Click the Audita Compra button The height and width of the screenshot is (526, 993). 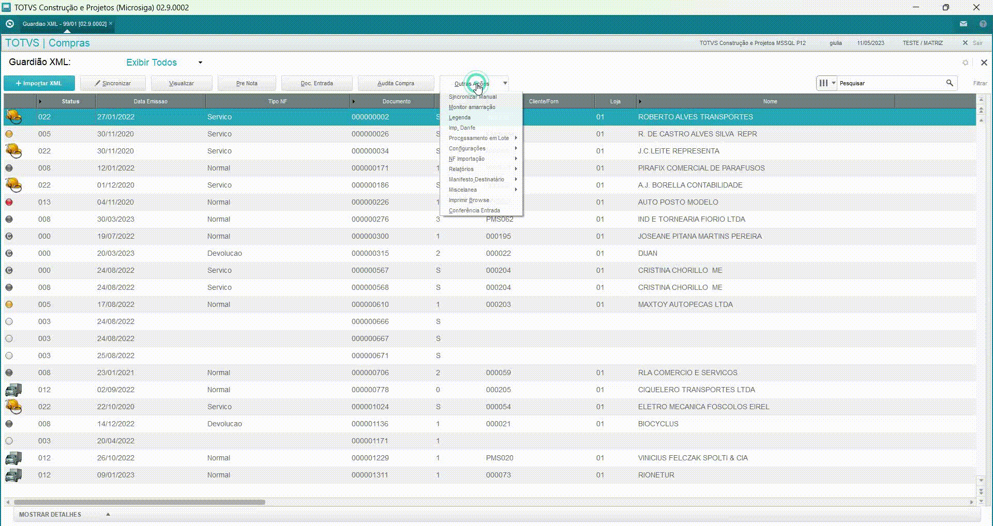pyautogui.click(x=396, y=83)
